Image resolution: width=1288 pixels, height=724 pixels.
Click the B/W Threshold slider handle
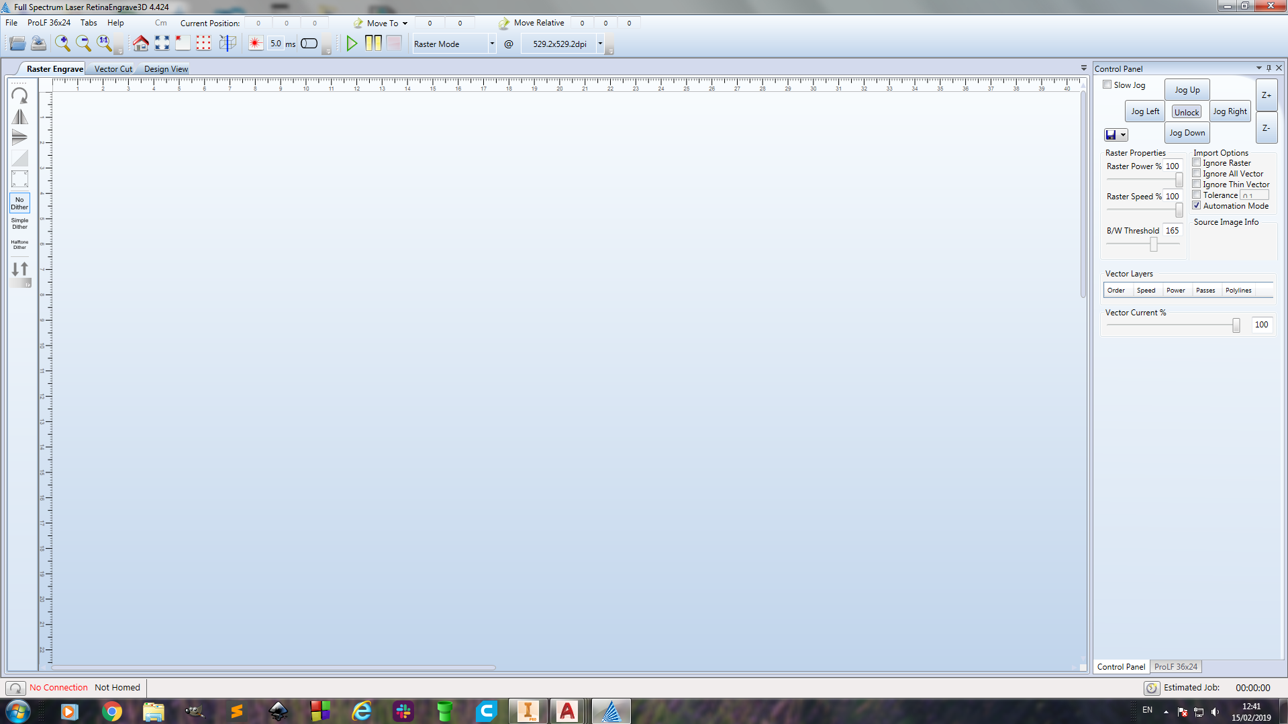click(1154, 244)
